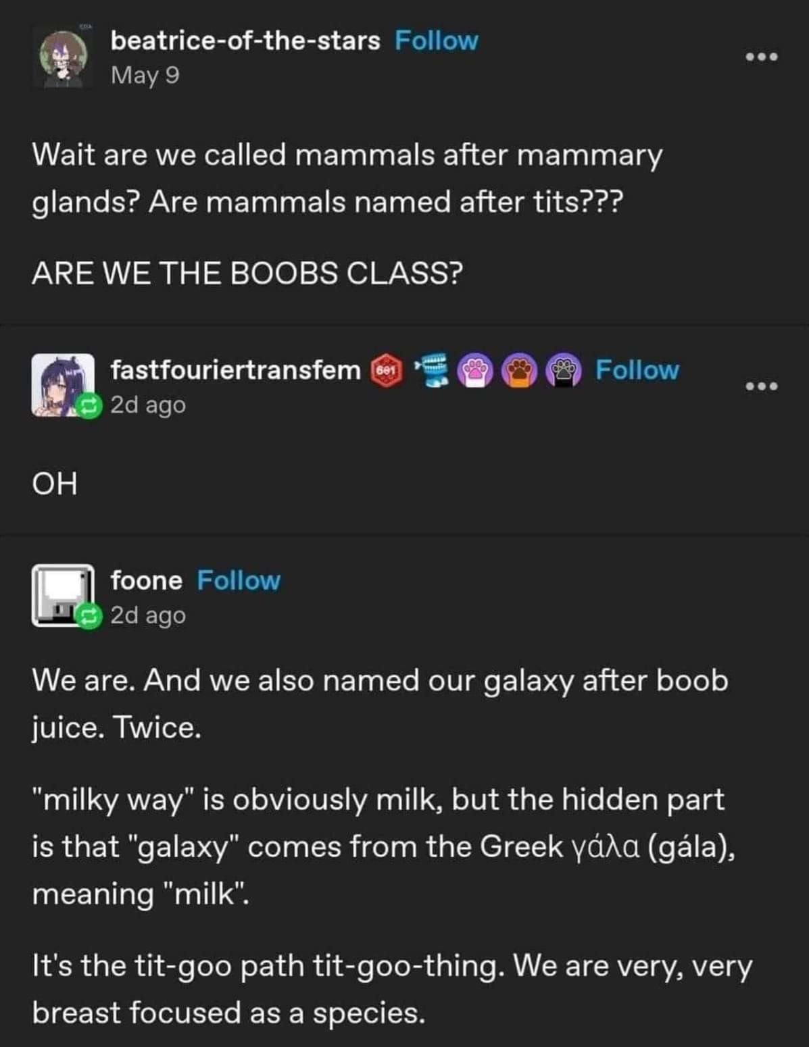Follow beatrice-of-the-stars
The image size is (809, 1047).
coord(436,41)
